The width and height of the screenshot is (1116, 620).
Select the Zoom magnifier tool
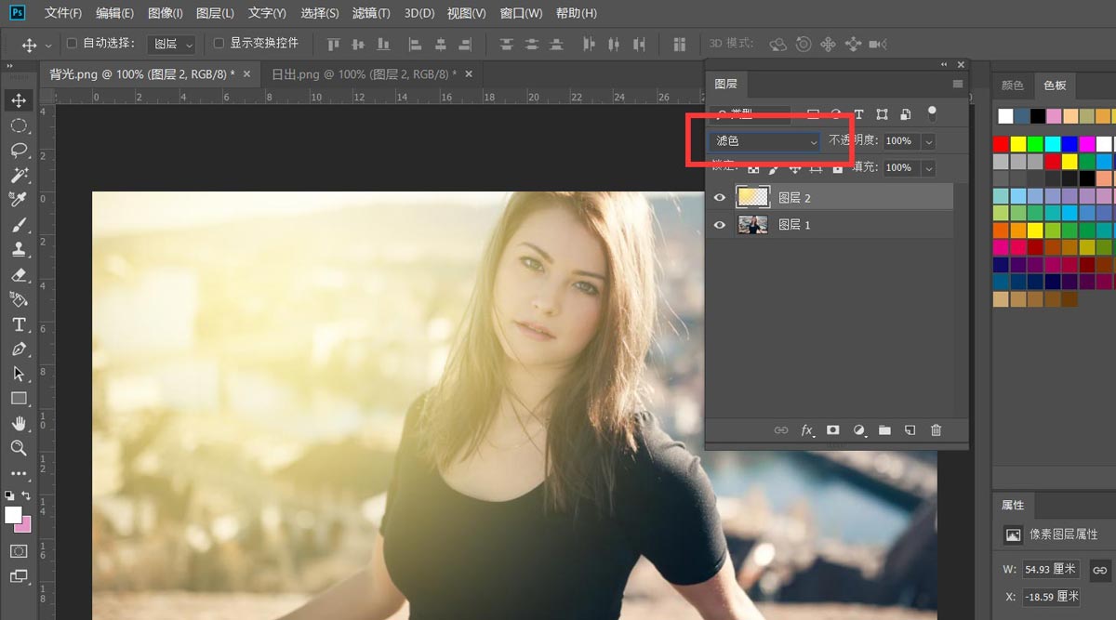pyautogui.click(x=19, y=448)
